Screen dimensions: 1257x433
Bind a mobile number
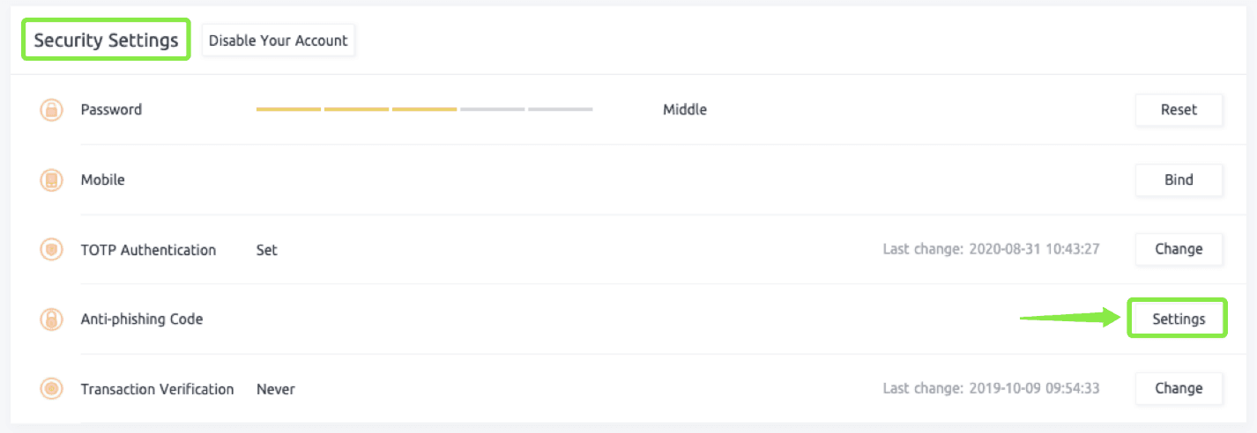click(1179, 180)
